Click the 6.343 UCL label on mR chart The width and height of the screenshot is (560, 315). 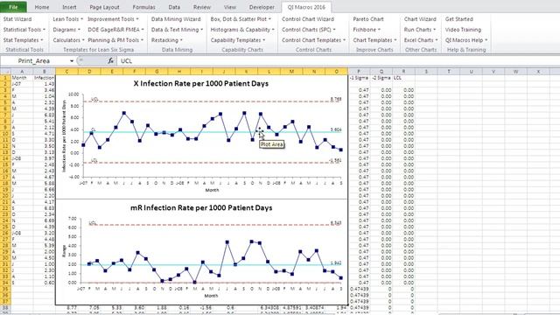click(x=336, y=223)
